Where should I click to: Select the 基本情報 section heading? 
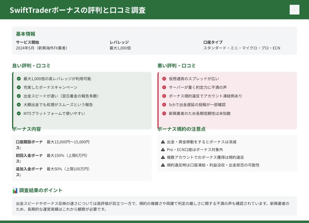[26, 34]
